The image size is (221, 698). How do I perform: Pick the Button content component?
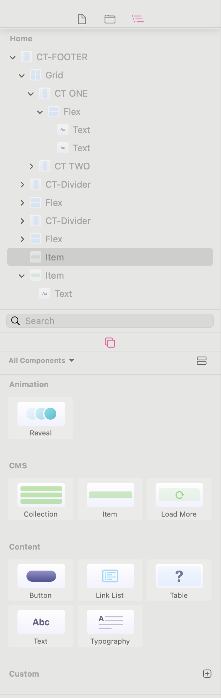coord(41,580)
